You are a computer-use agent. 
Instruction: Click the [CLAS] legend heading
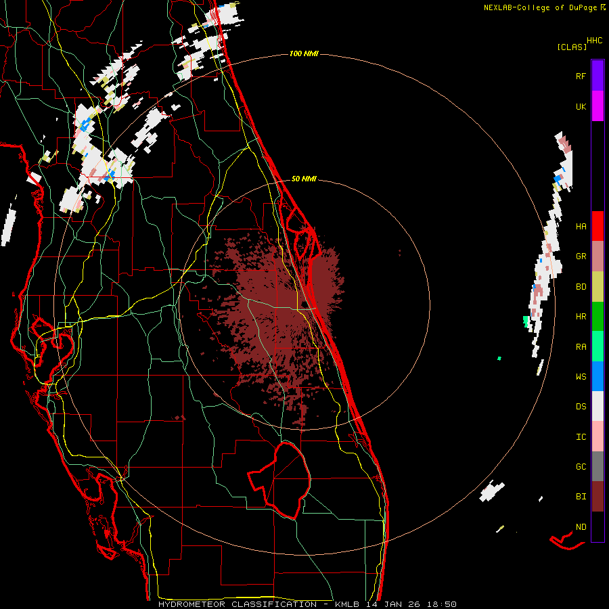click(x=572, y=47)
